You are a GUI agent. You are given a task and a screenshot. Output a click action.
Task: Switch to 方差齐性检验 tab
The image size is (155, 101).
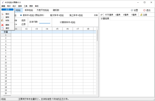(43, 10)
